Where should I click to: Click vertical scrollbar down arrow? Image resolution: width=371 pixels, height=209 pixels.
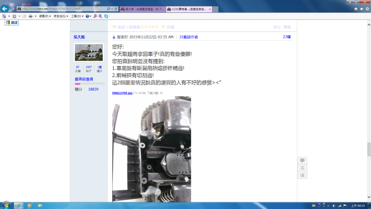pos(369,197)
